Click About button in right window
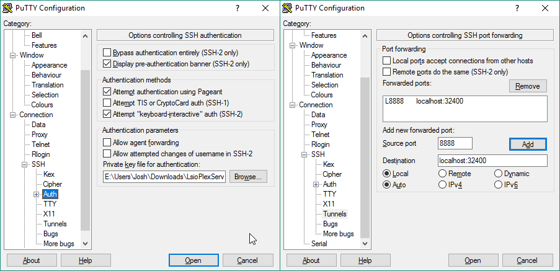 tap(311, 260)
